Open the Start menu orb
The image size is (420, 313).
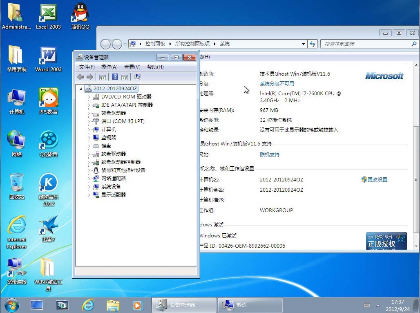point(11,305)
